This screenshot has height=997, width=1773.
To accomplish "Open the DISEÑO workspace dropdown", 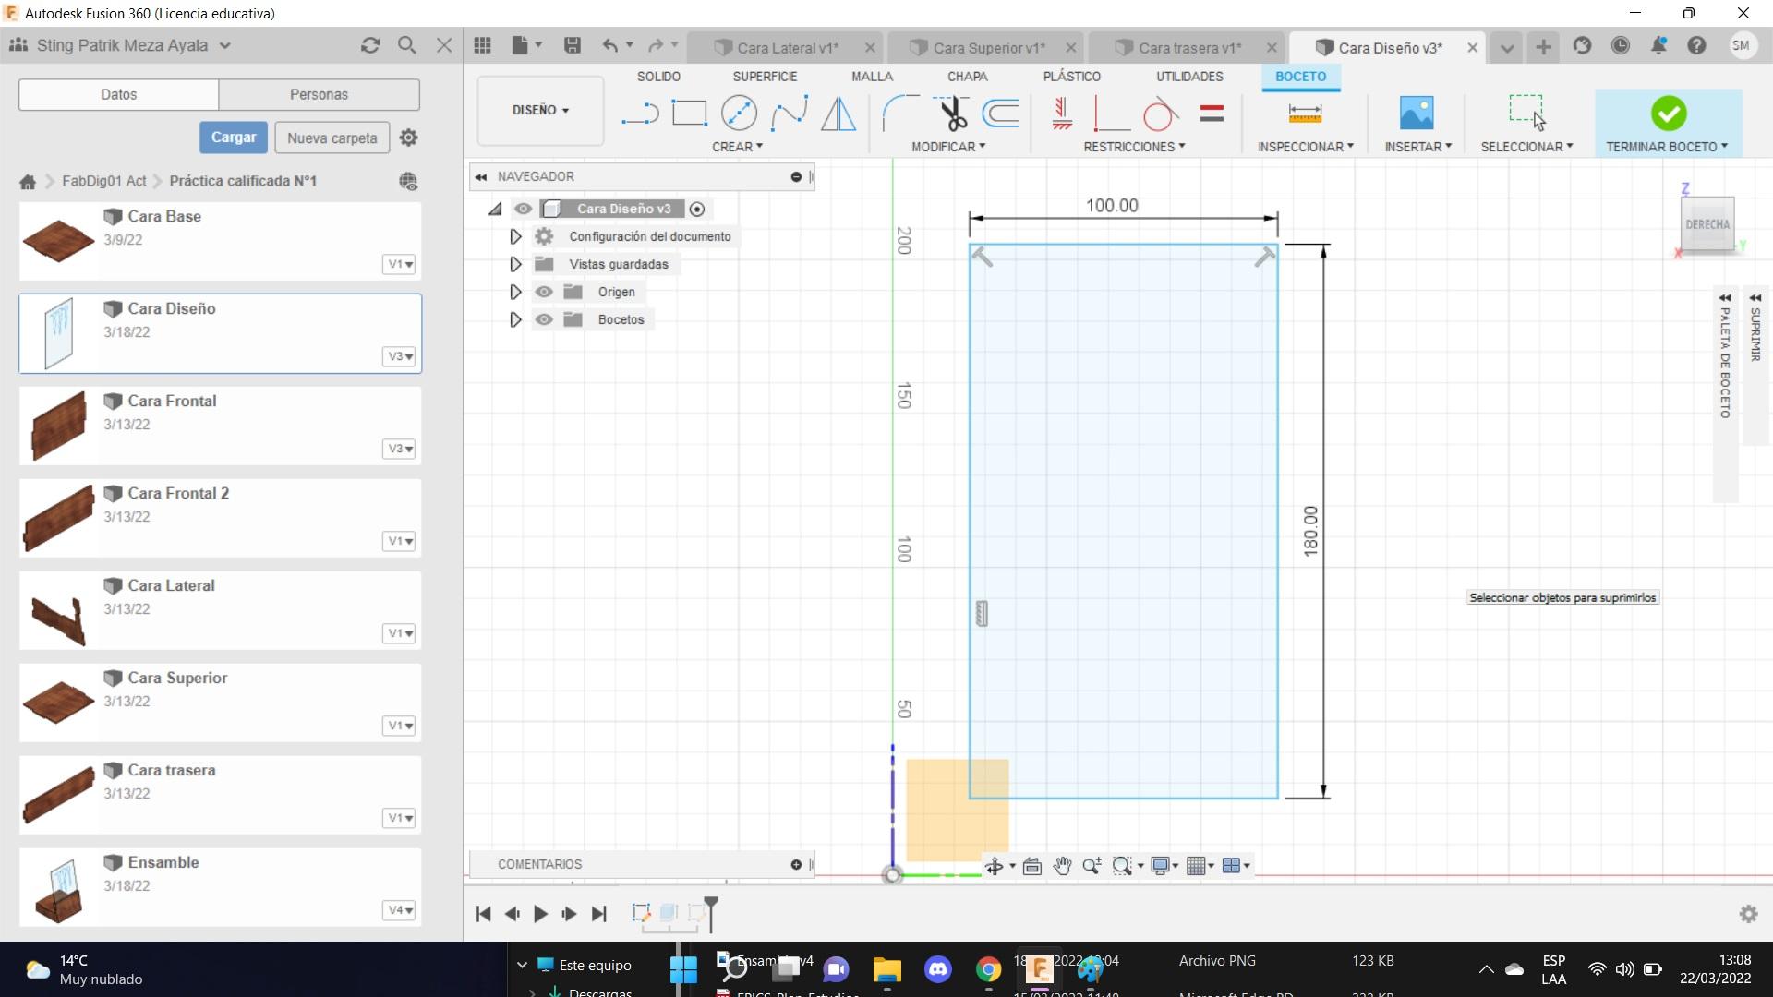I will [x=540, y=110].
